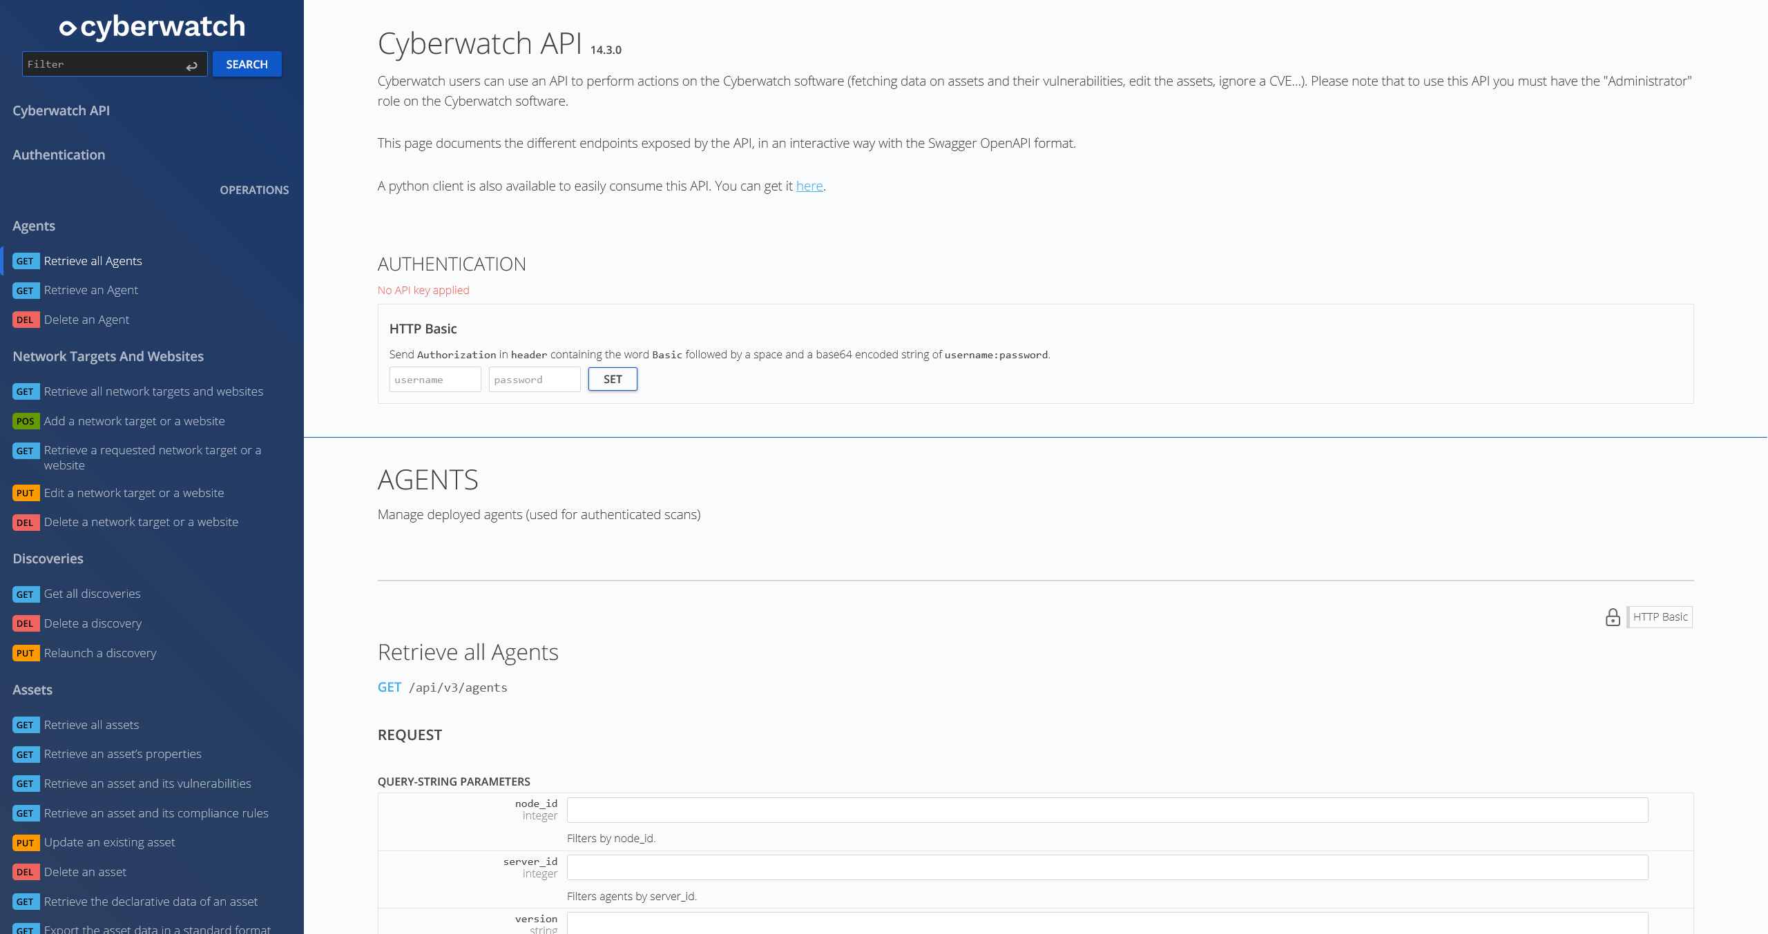Click the username input field
The height and width of the screenshot is (934, 1768).
[435, 380]
